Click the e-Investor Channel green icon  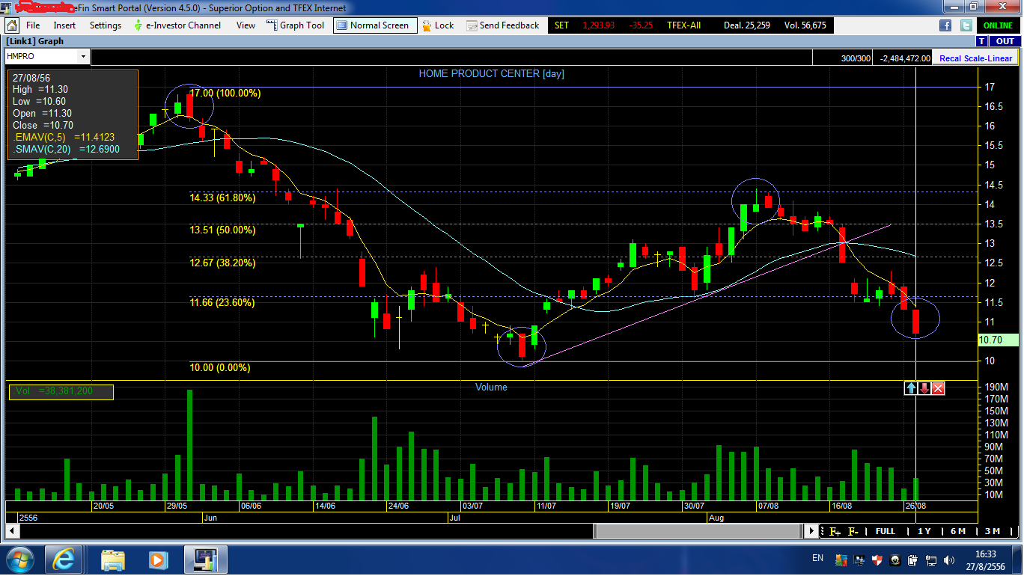(138, 25)
